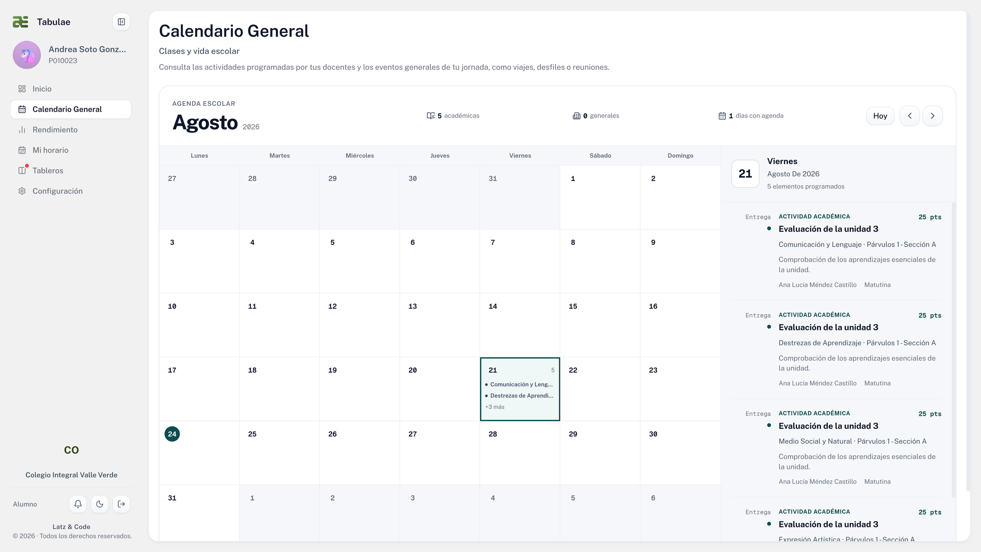
Task: Toggle dark mode moon icon
Action: (x=100, y=504)
